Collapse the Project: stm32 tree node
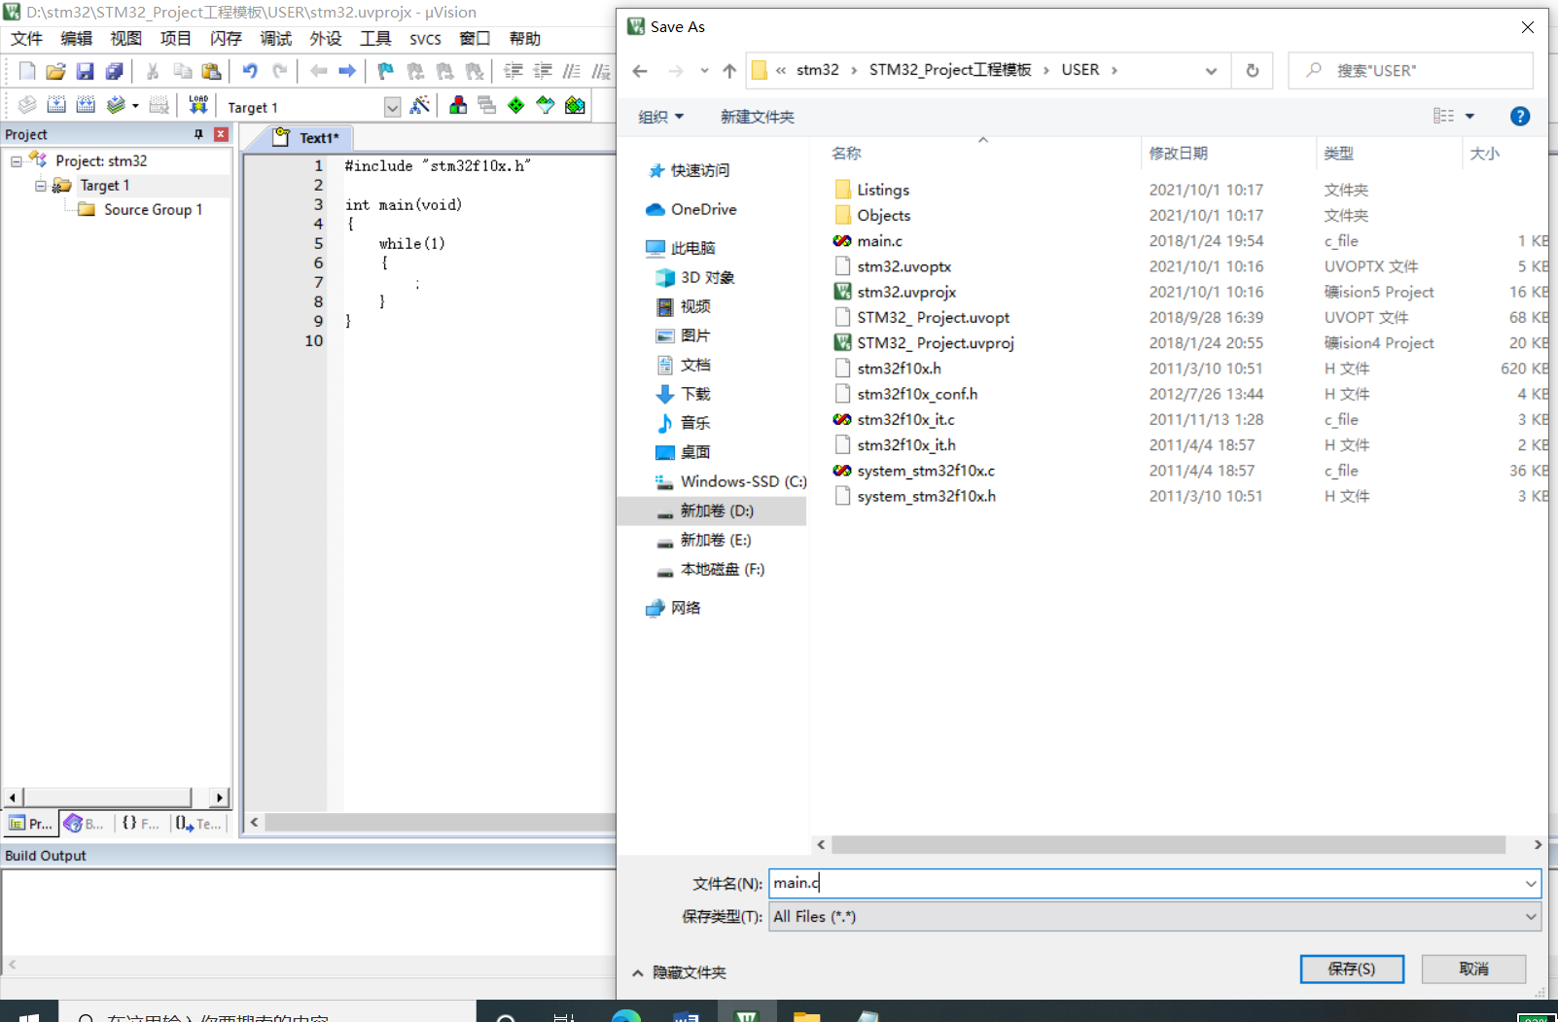The height and width of the screenshot is (1022, 1558). coord(17,161)
